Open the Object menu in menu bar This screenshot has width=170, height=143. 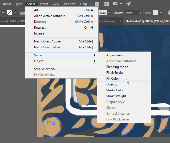(6, 4)
